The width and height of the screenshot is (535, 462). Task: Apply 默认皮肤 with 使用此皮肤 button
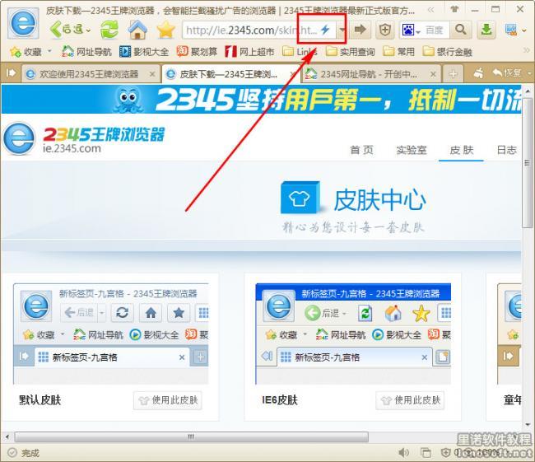tap(168, 400)
